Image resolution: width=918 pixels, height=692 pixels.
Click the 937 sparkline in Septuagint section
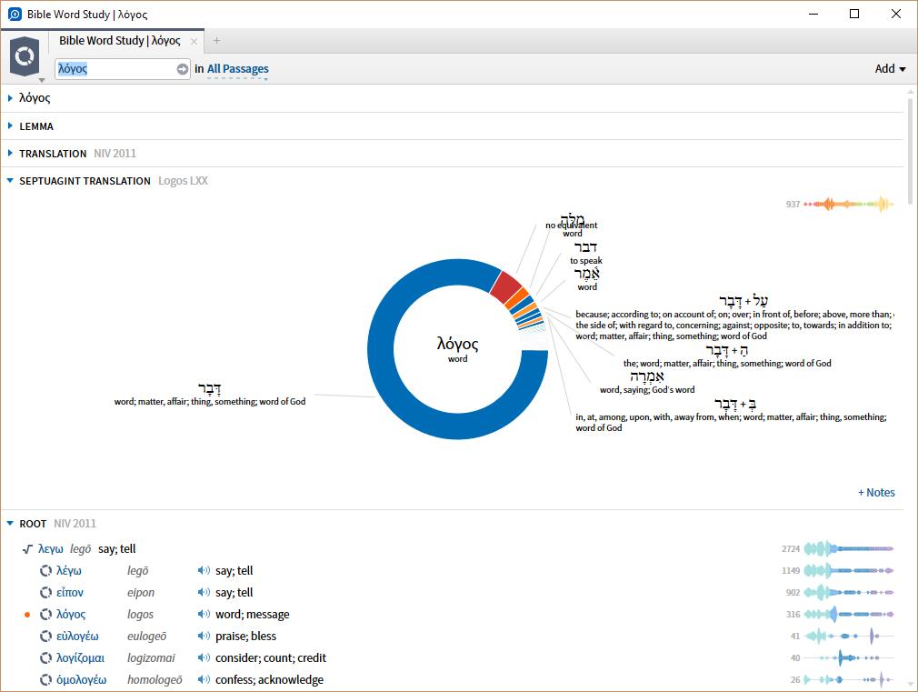pos(849,204)
